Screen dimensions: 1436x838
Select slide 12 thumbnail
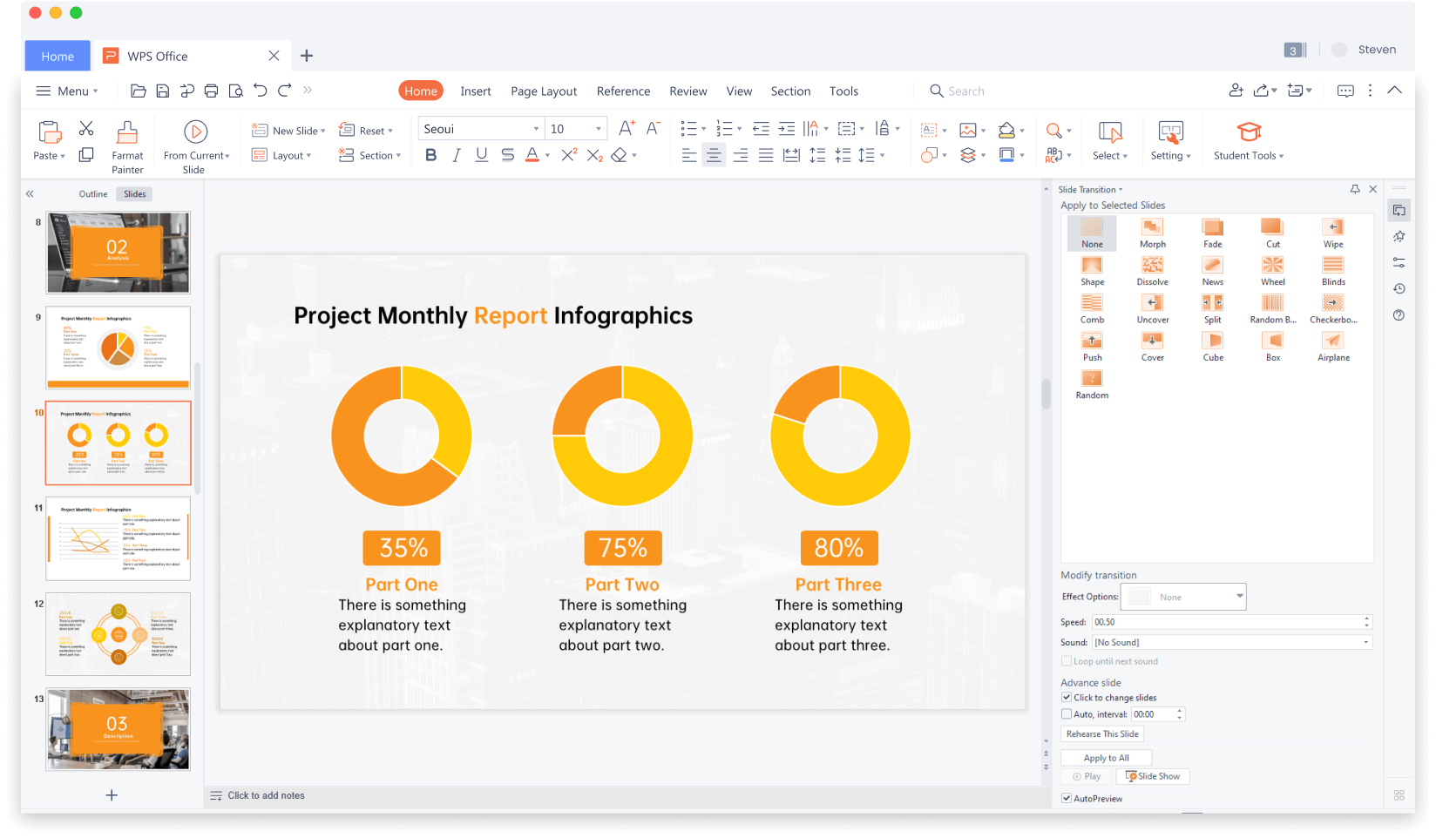coord(118,634)
